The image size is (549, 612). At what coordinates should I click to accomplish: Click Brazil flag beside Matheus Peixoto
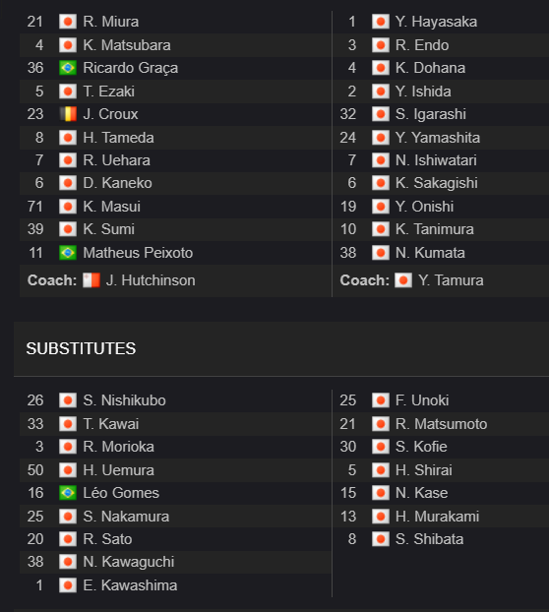click(x=68, y=253)
